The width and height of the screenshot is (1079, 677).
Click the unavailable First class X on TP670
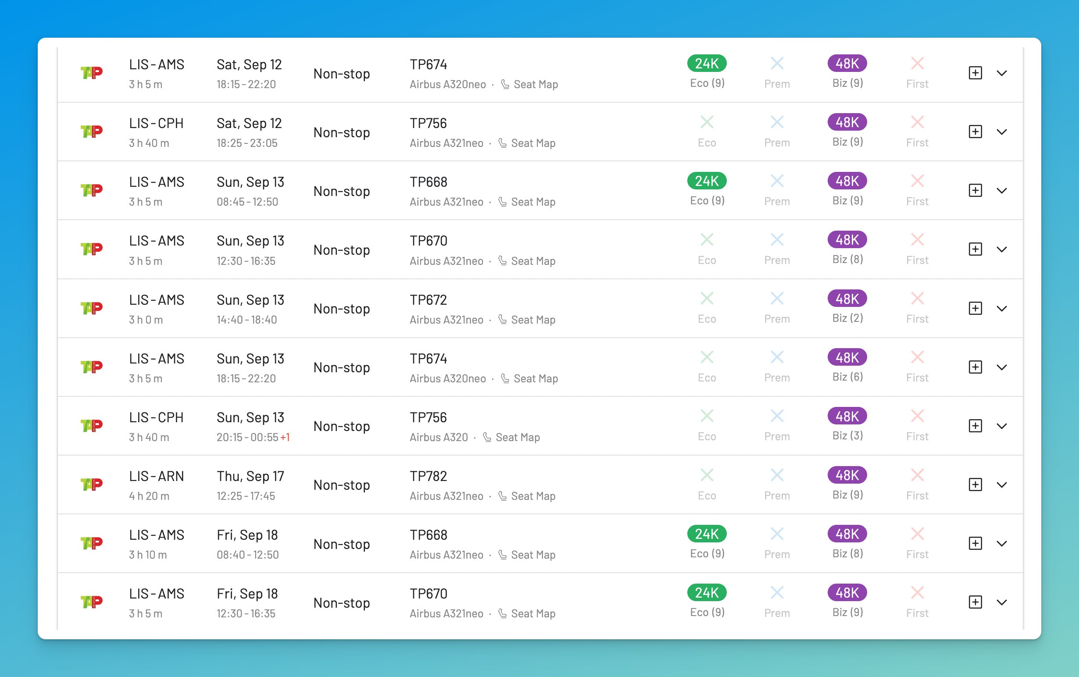pos(917,239)
